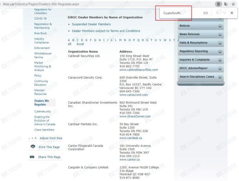Open Regulatory Reporting section
Image resolution: width=239 pixels, height=181 pixels.
pyautogui.click(x=194, y=51)
